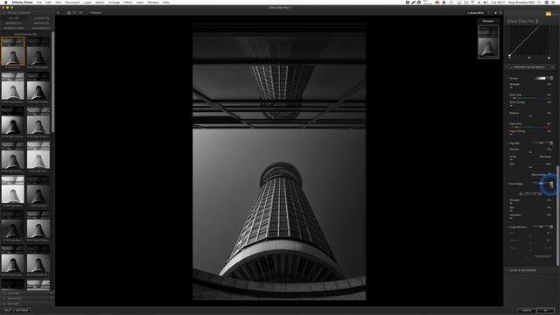Click the white point marker below the tone curve

pyautogui.click(x=549, y=58)
